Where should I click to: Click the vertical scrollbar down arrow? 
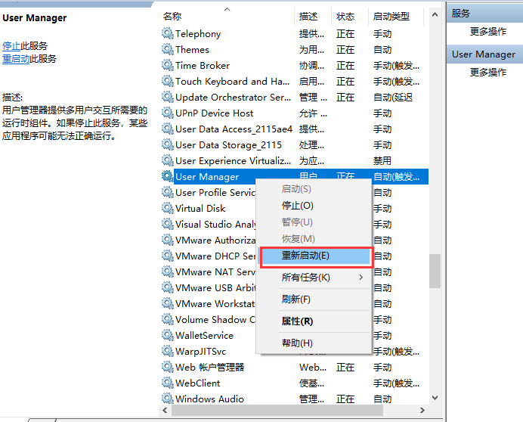point(435,397)
